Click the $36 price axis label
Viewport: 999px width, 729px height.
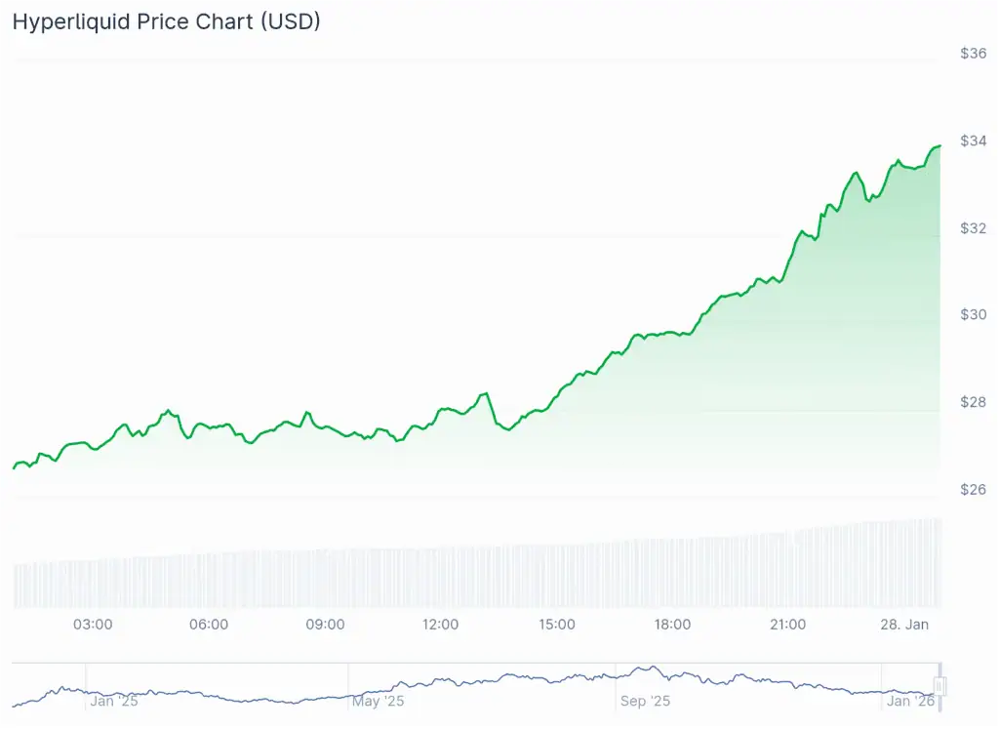click(x=973, y=54)
